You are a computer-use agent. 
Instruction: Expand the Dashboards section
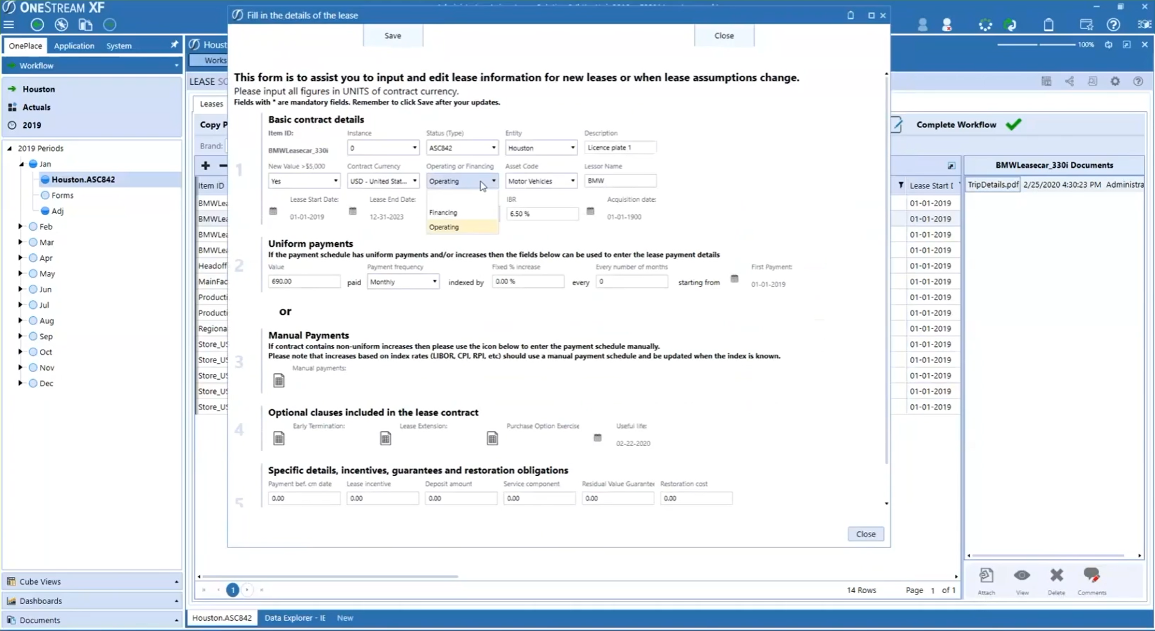(92, 601)
